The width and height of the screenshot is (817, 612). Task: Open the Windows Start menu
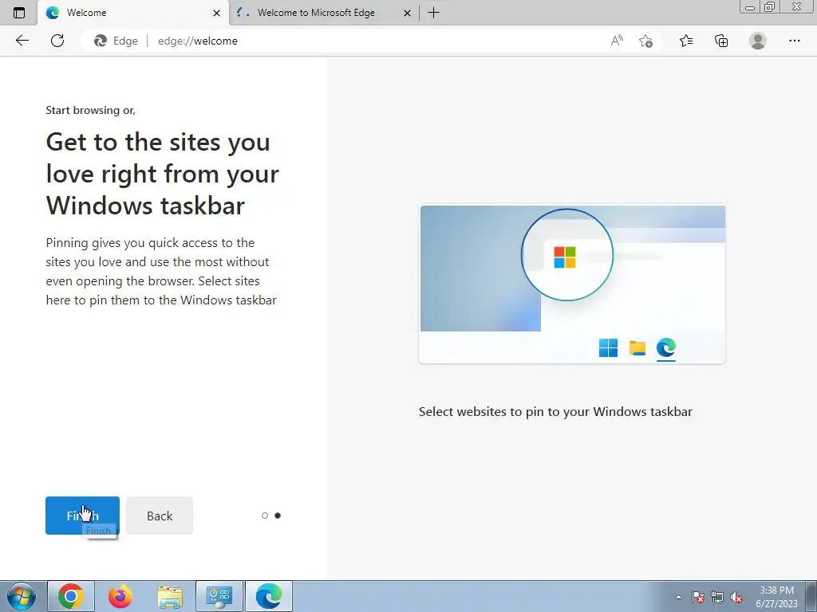(x=22, y=596)
